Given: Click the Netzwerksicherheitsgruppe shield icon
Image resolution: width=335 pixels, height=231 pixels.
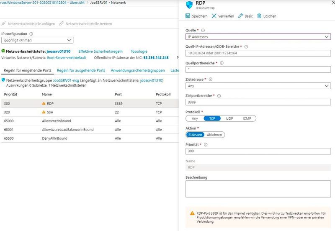Looking at the screenshot, I should (3, 80).
